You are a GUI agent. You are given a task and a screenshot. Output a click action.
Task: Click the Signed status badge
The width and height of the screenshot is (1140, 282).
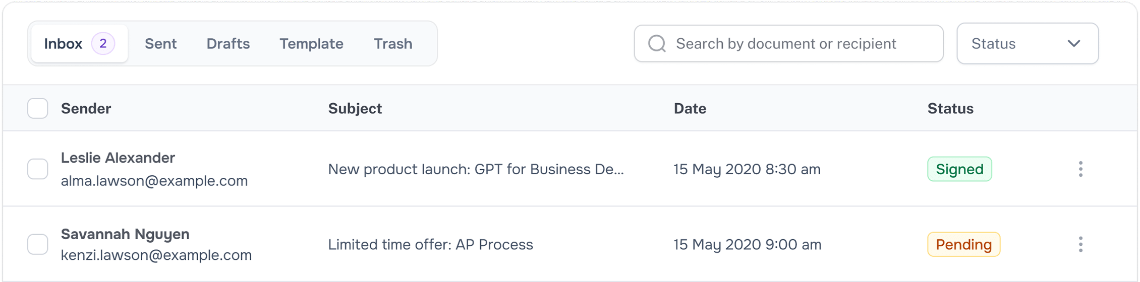(959, 169)
